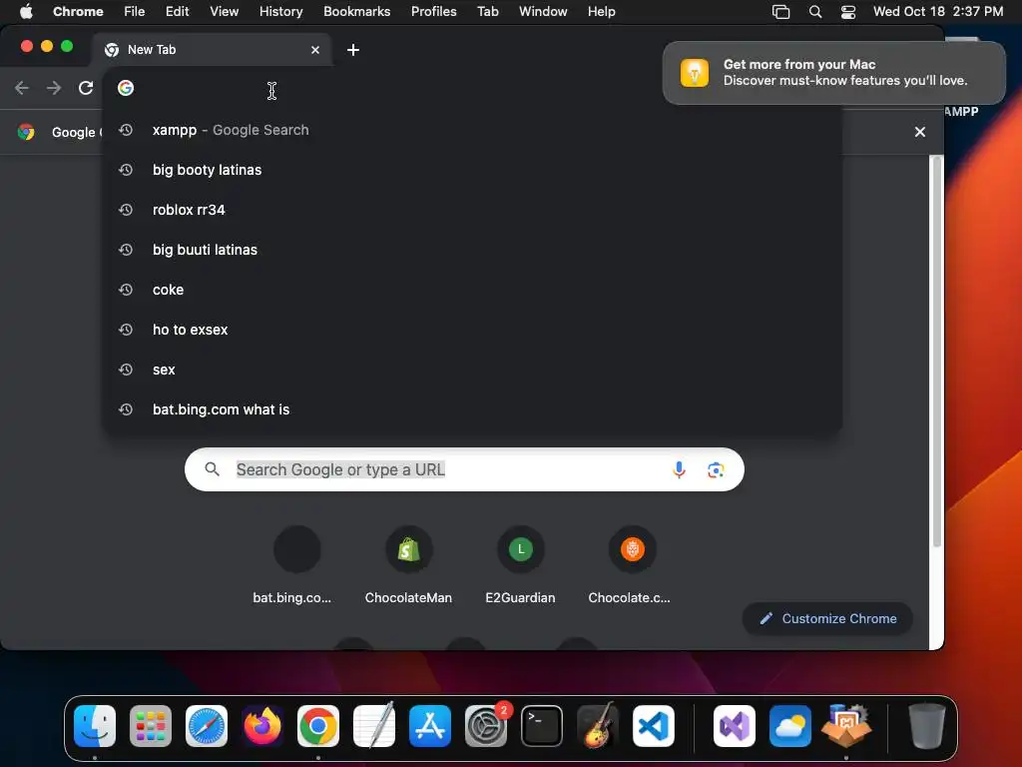Open Spotlight search in menu bar
This screenshot has width=1022, height=767.
click(x=815, y=12)
